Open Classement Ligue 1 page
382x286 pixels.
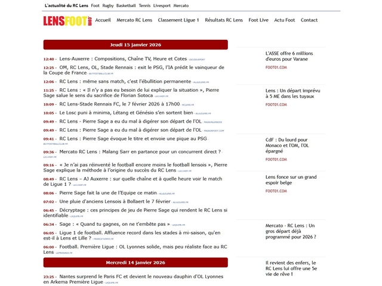pyautogui.click(x=178, y=20)
